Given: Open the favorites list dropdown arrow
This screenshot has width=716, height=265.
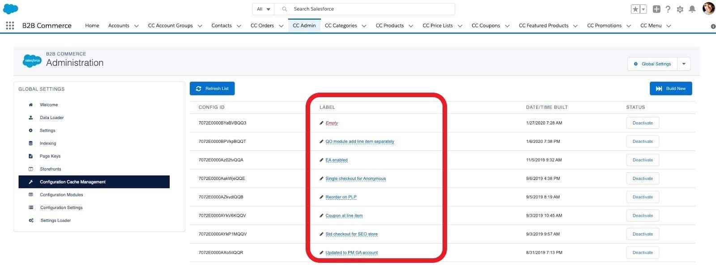Looking at the screenshot, I should click(644, 9).
